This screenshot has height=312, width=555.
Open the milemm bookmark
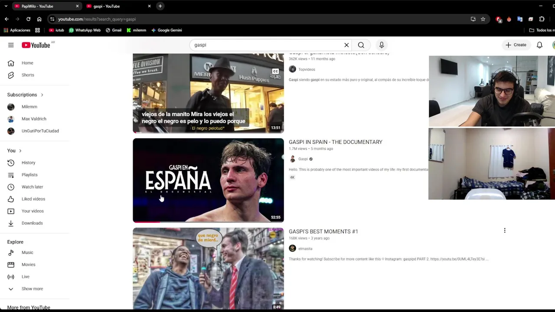[136, 30]
